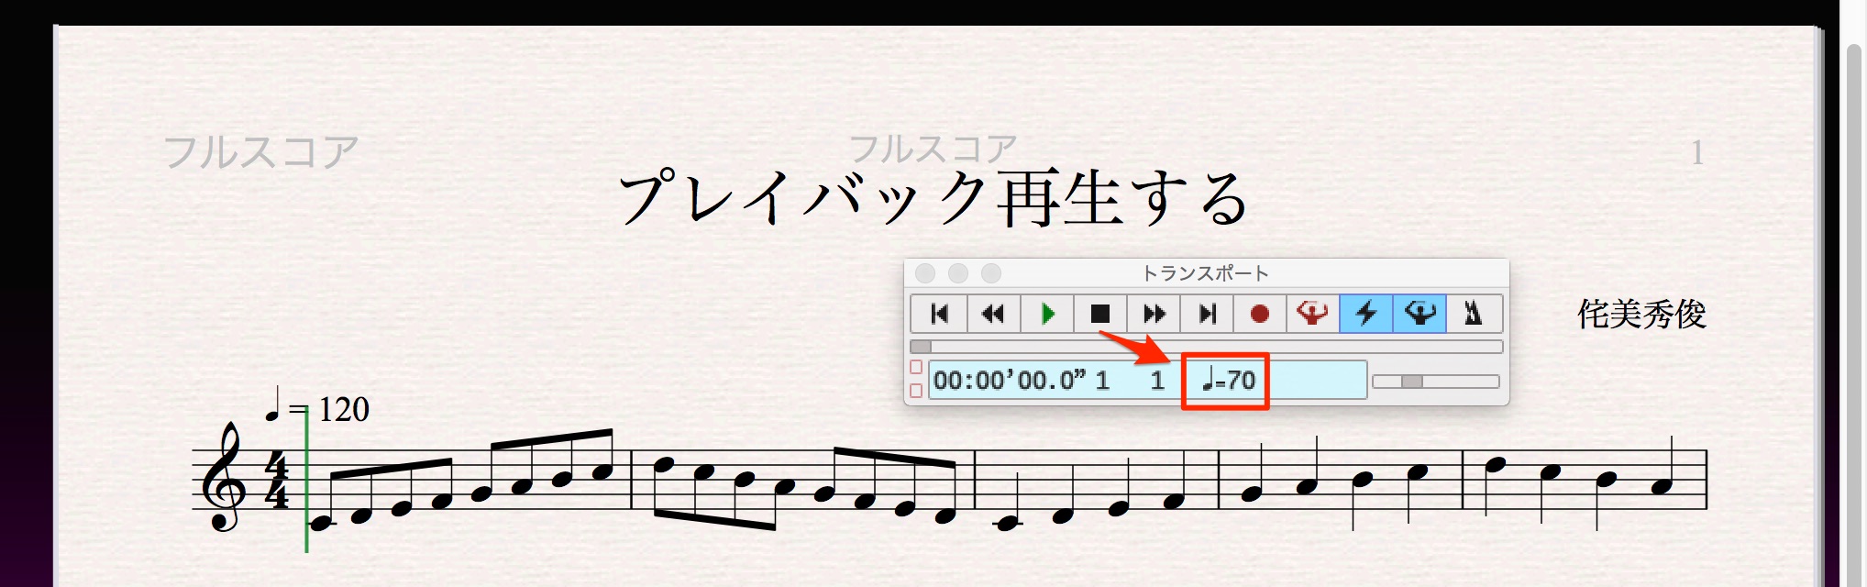Screen dimensions: 1867x587
Task: Click the page number 1 at top right
Action: click(1697, 153)
